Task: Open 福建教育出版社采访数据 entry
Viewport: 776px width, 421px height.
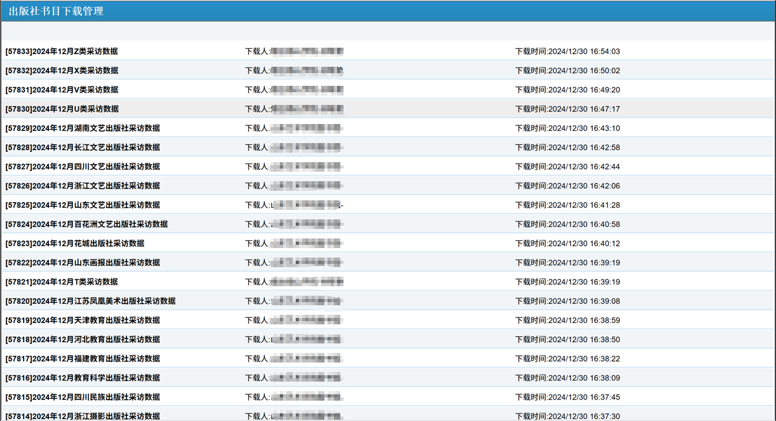Action: 83,359
